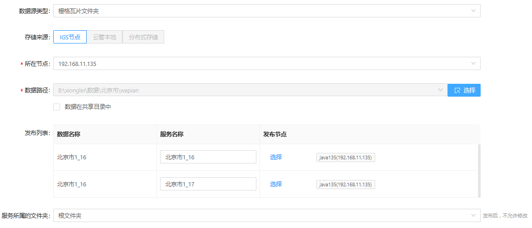Select the IGS节点 storage source tab
The width and height of the screenshot is (532, 228).
70,37
